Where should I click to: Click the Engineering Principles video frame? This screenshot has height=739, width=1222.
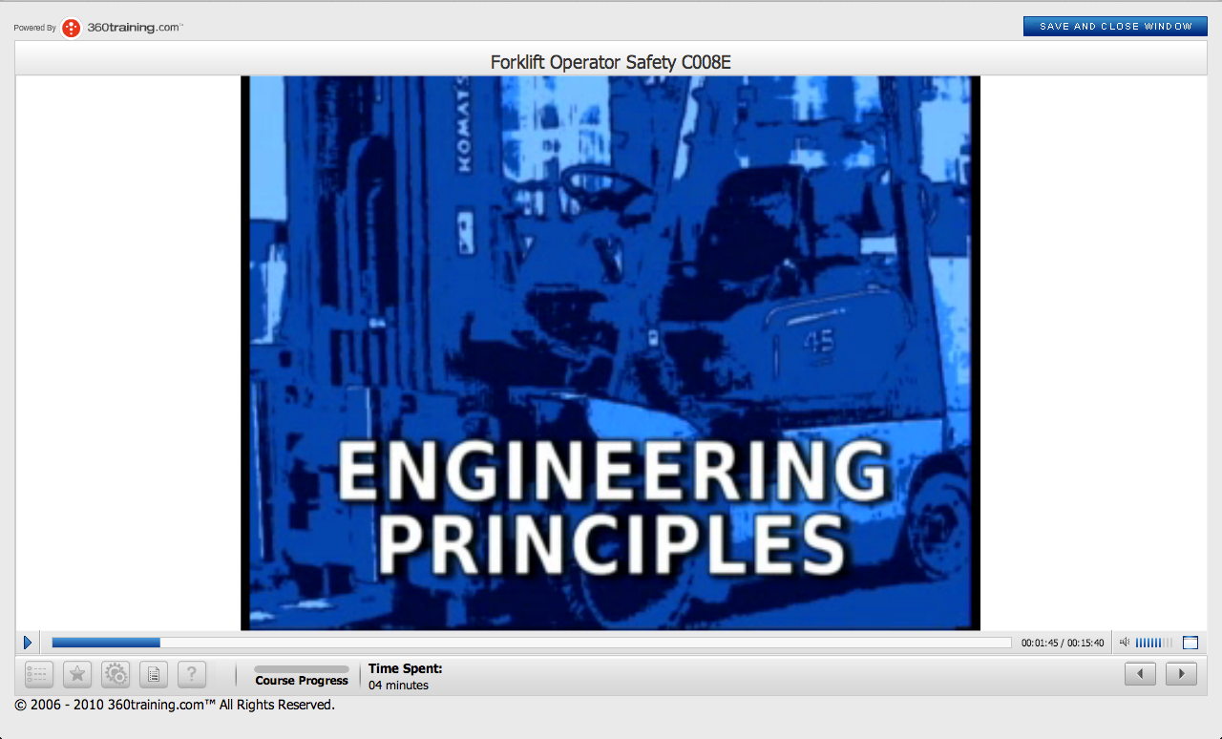coord(610,353)
